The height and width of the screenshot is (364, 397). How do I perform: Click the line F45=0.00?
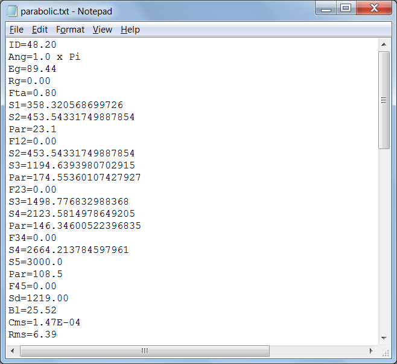point(33,286)
